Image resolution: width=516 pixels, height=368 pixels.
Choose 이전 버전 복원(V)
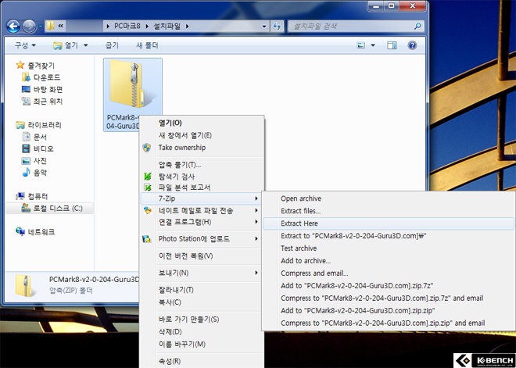[202, 255]
